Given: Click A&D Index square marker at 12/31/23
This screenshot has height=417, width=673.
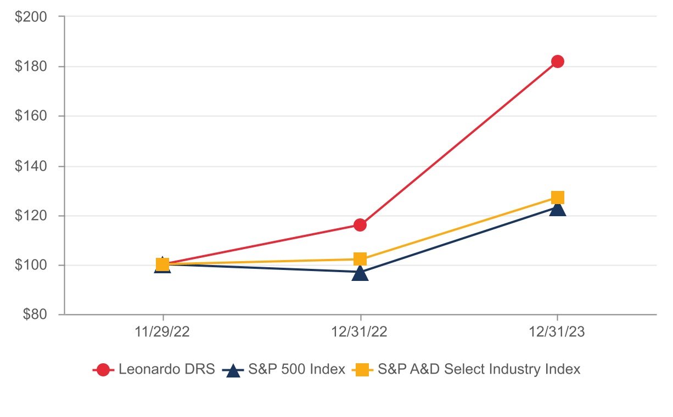Looking at the screenshot, I should click(x=558, y=198).
